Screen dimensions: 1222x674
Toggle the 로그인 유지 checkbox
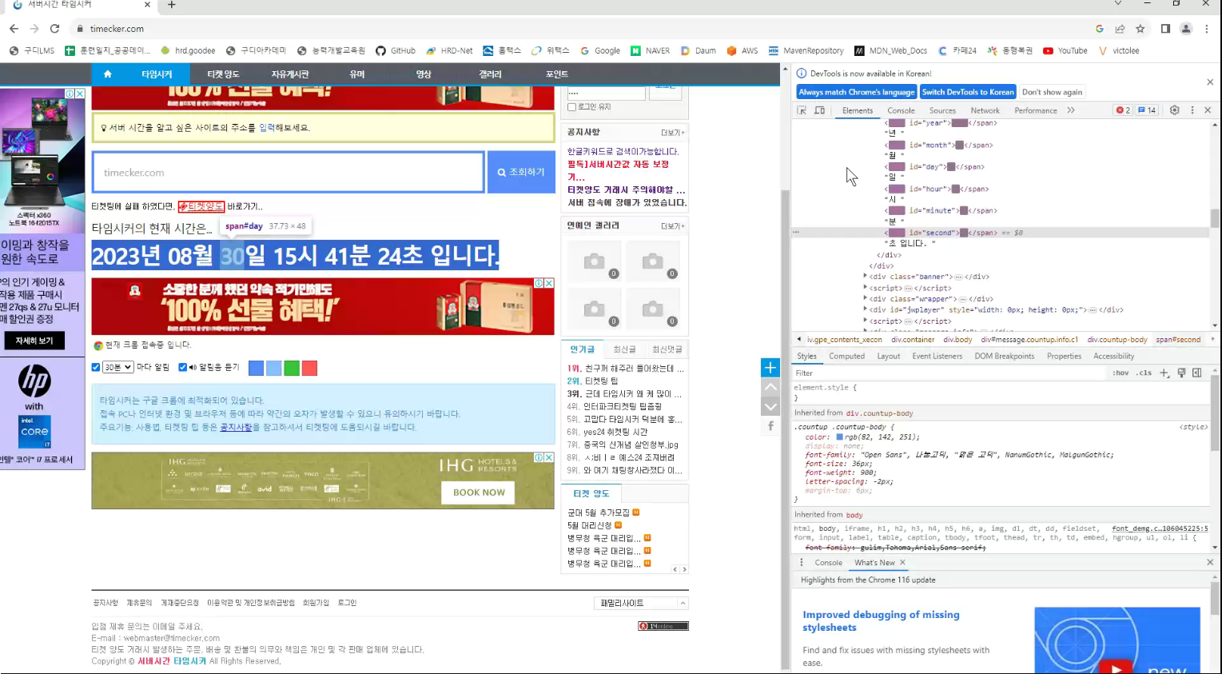coord(571,107)
